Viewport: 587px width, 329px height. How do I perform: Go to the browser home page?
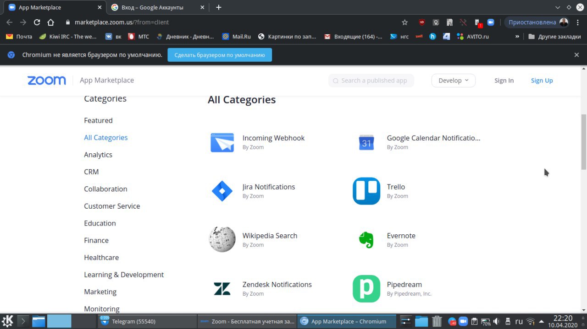[x=50, y=22]
